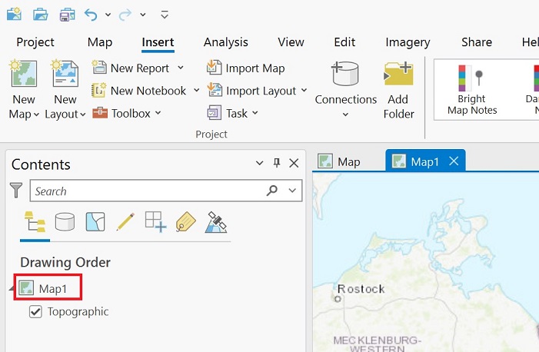The width and height of the screenshot is (539, 352).
Task: Switch to the View ribbon tab
Action: 291,42
